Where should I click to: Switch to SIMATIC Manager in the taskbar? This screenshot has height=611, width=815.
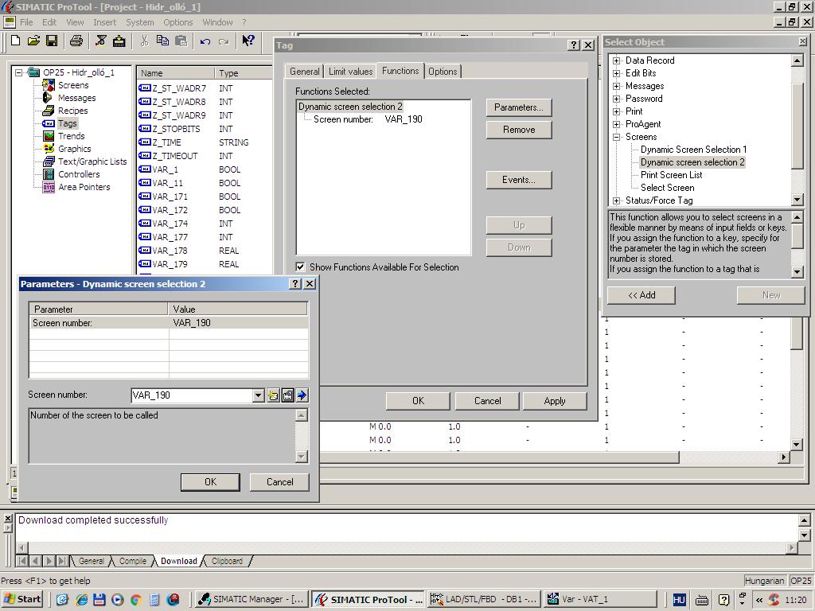click(252, 599)
